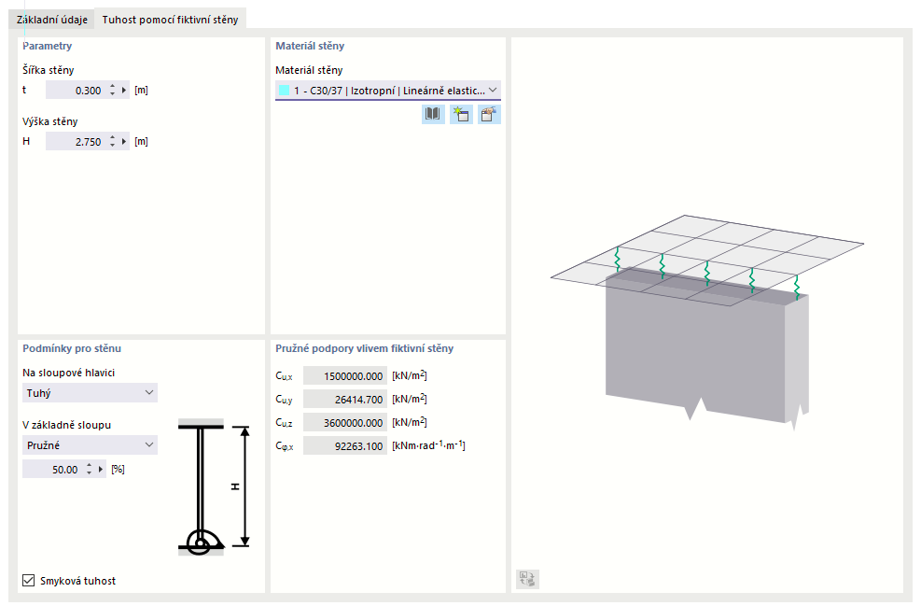Click the percentage input showing 50.00
921x606 pixels.
[x=53, y=469]
